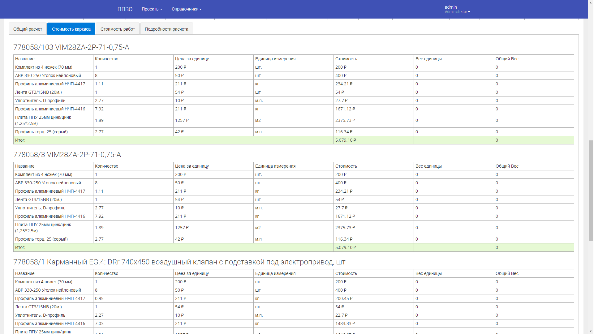Click the vertical scrollbar thumb

click(x=591, y=190)
